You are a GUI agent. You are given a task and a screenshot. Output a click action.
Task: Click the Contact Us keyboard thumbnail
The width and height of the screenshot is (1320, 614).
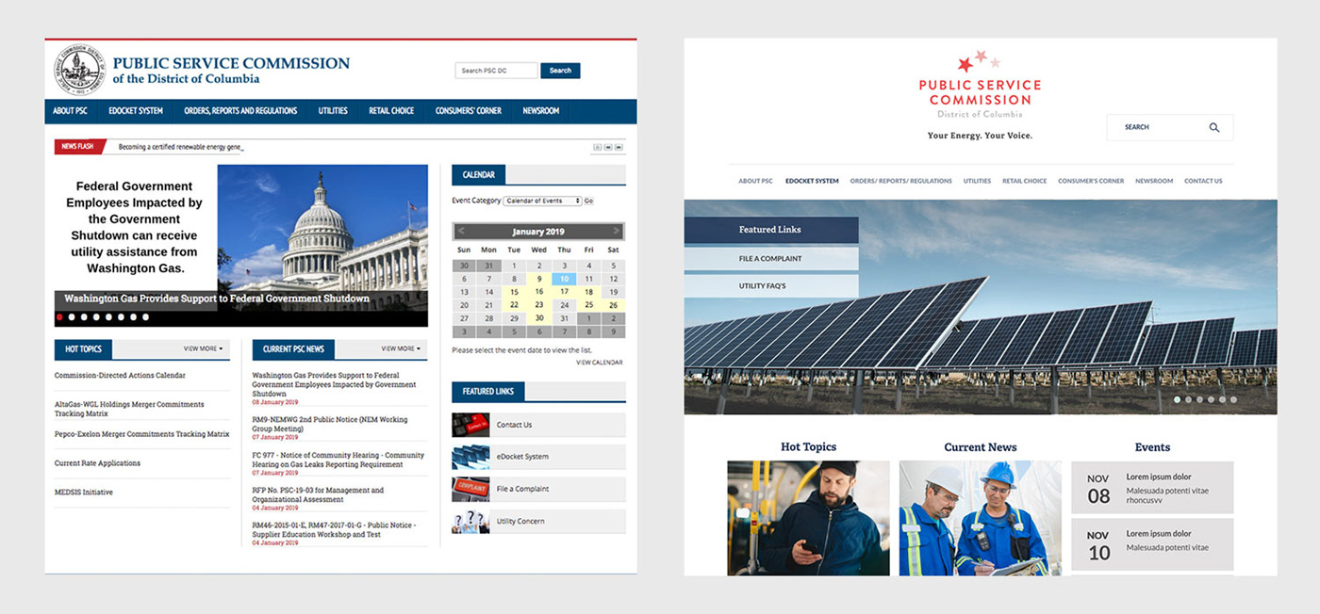click(x=470, y=425)
